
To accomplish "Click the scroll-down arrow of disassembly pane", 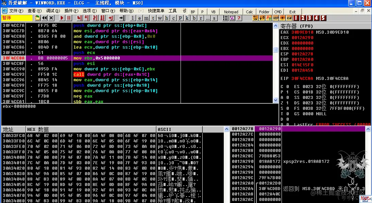I will pos(275,100).
